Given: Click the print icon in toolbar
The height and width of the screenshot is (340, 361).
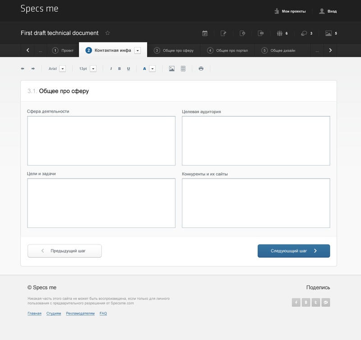Looking at the screenshot, I should [201, 69].
